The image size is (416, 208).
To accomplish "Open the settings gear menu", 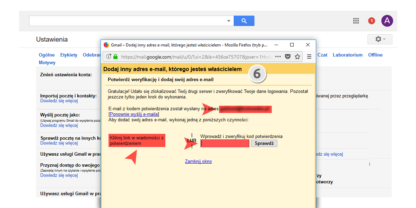I will point(380,39).
